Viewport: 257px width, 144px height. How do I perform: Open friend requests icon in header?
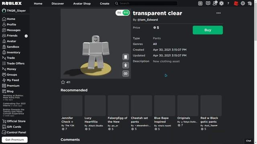(x=215, y=3)
